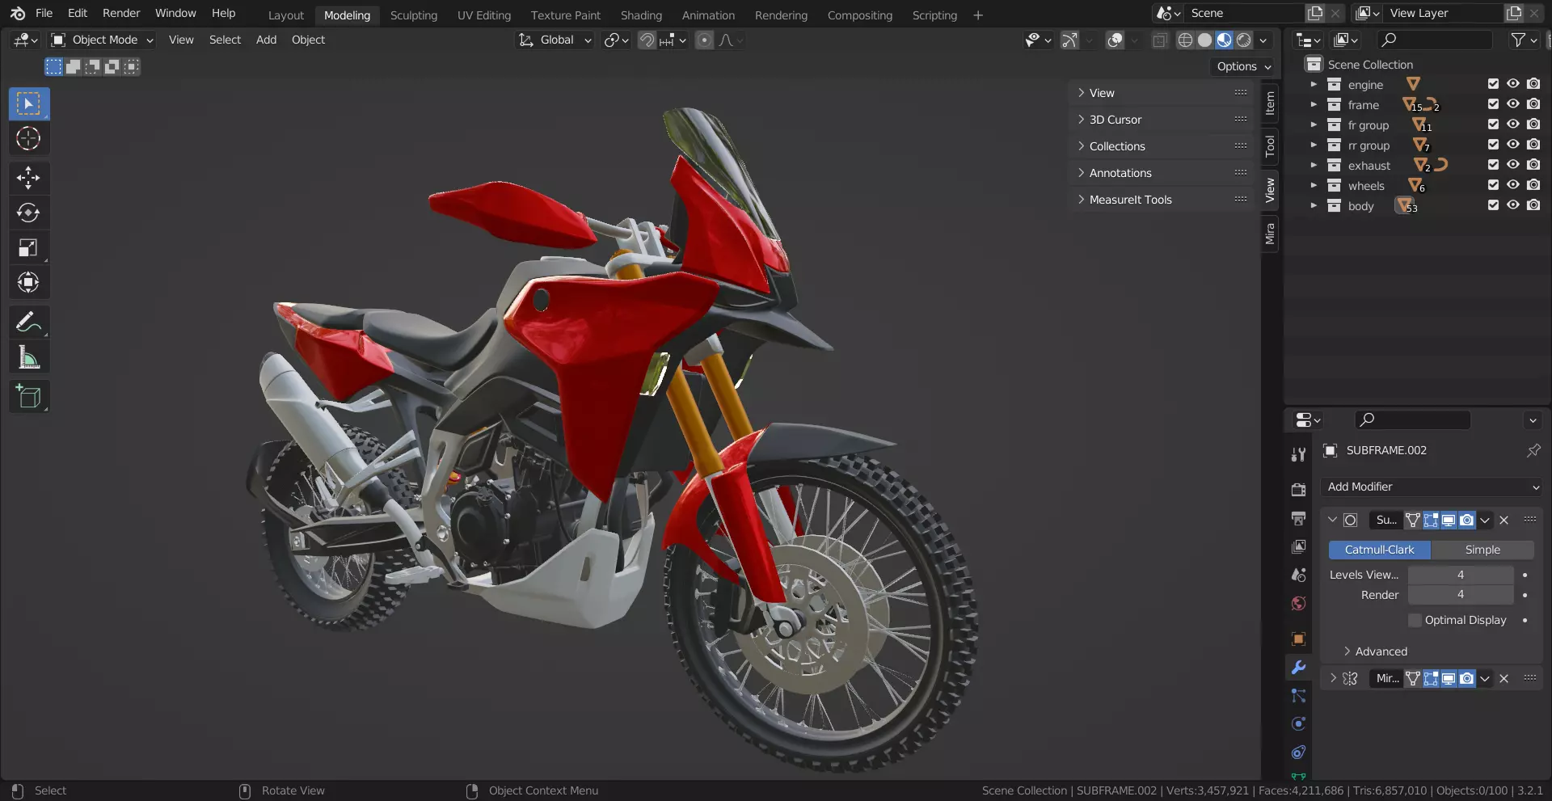
Task: Select the Scale tool
Action: [x=29, y=247]
